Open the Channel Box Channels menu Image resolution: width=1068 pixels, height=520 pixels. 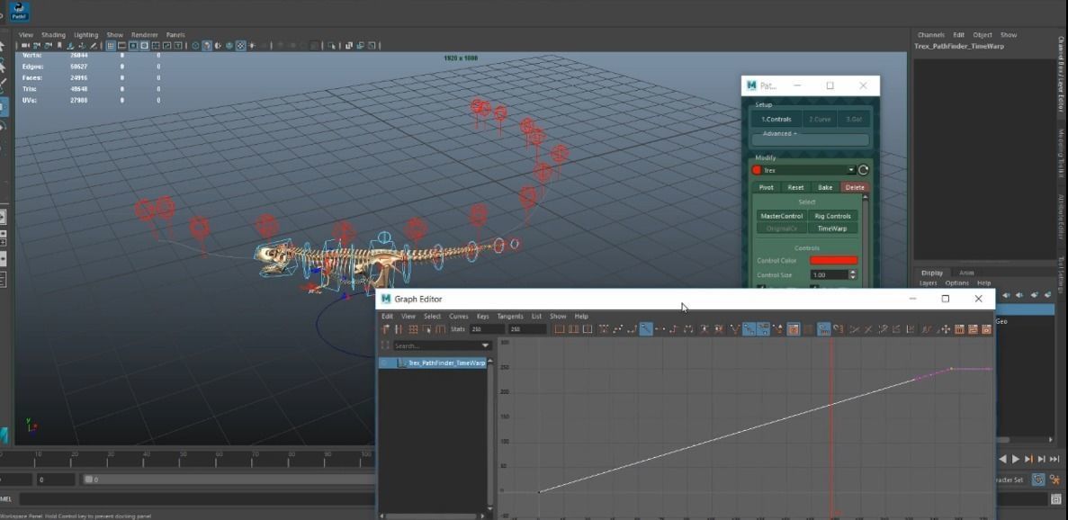click(x=931, y=35)
